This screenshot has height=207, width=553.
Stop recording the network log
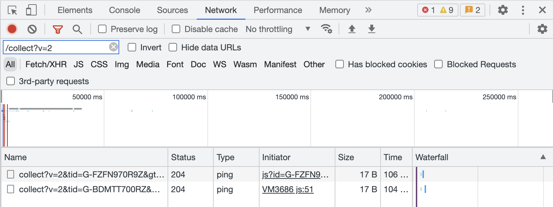tap(12, 29)
